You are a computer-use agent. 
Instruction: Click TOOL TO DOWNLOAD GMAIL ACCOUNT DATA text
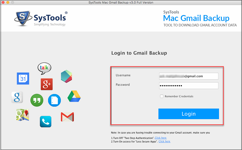point(200,25)
